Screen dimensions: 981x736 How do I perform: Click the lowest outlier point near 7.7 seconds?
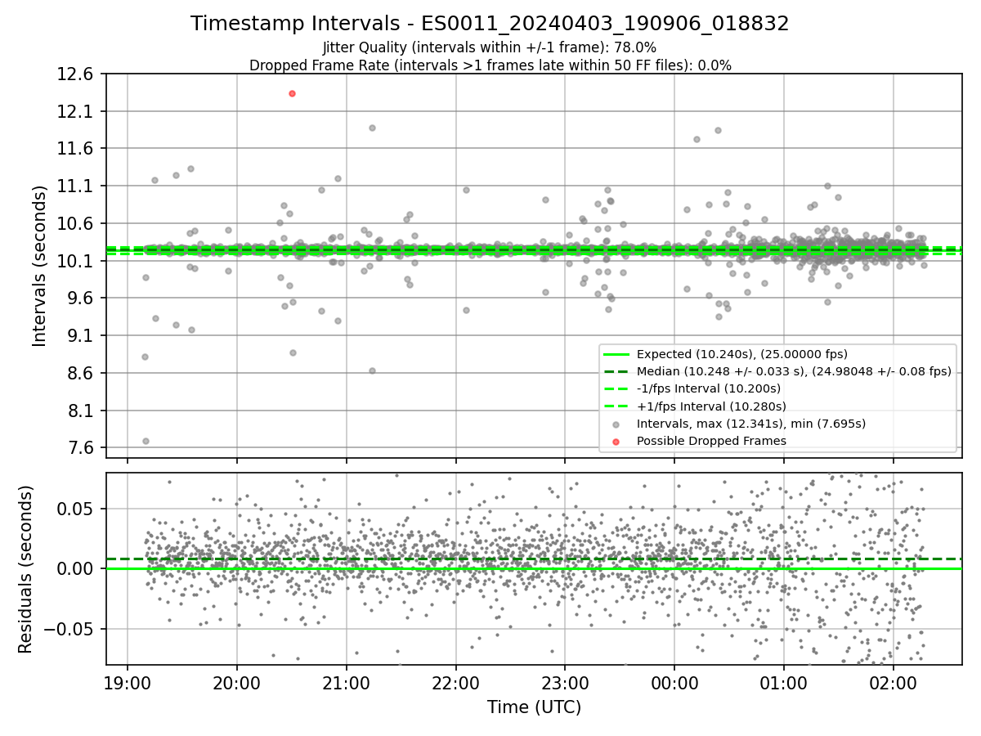click(x=146, y=441)
